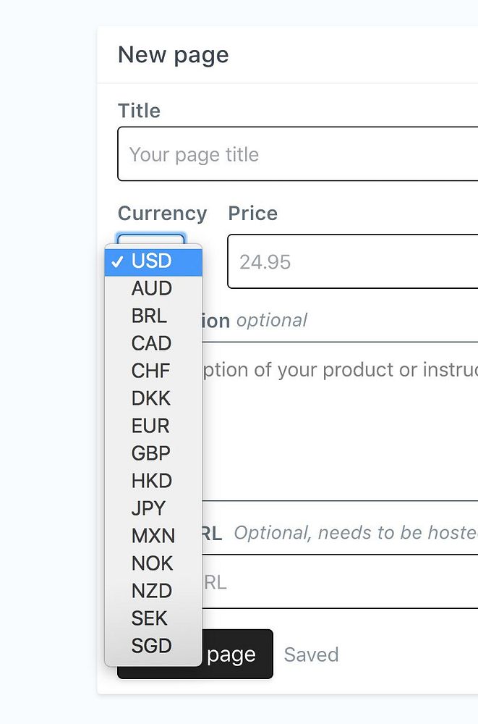Select DKK in the currency list
Viewport: 478px width, 724px height.
click(x=151, y=398)
